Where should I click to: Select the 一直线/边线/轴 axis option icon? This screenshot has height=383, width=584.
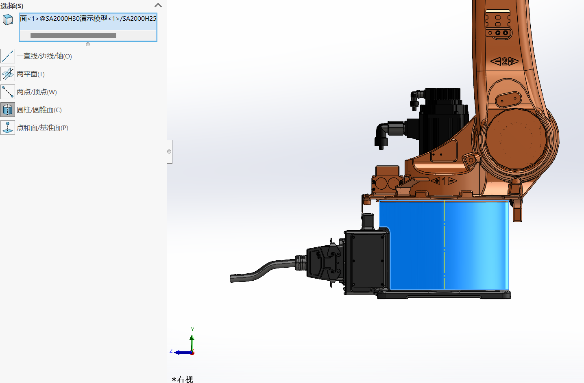[8, 56]
